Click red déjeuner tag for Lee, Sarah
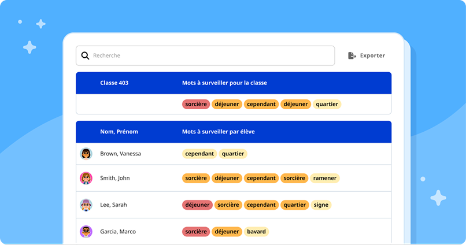 click(x=197, y=205)
